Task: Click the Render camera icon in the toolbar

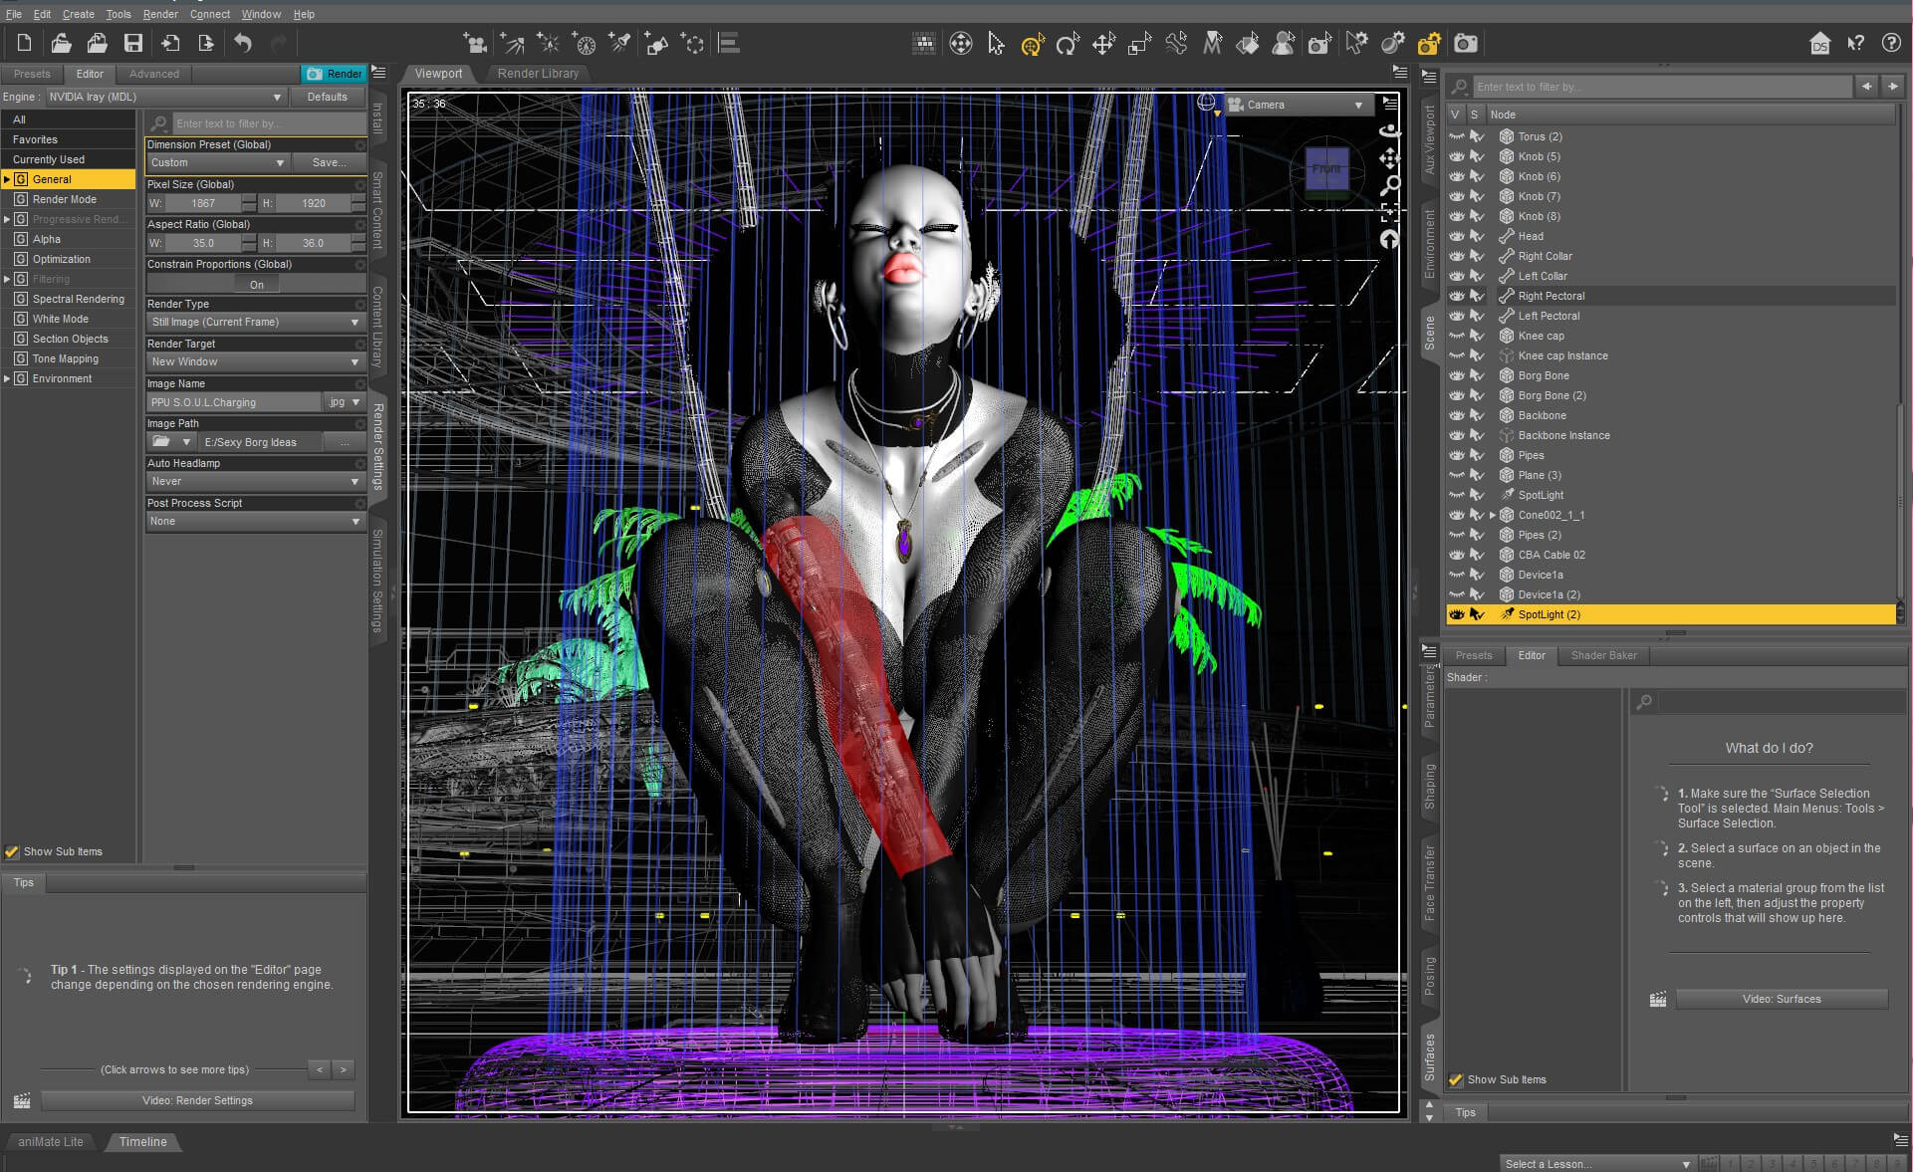Action: (1466, 43)
